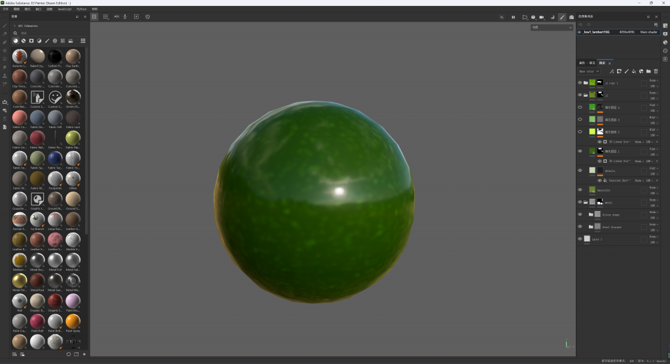Image resolution: width=670 pixels, height=364 pixels.
Task: Click the lazy mouse alignment icon
Action: [x=125, y=16]
